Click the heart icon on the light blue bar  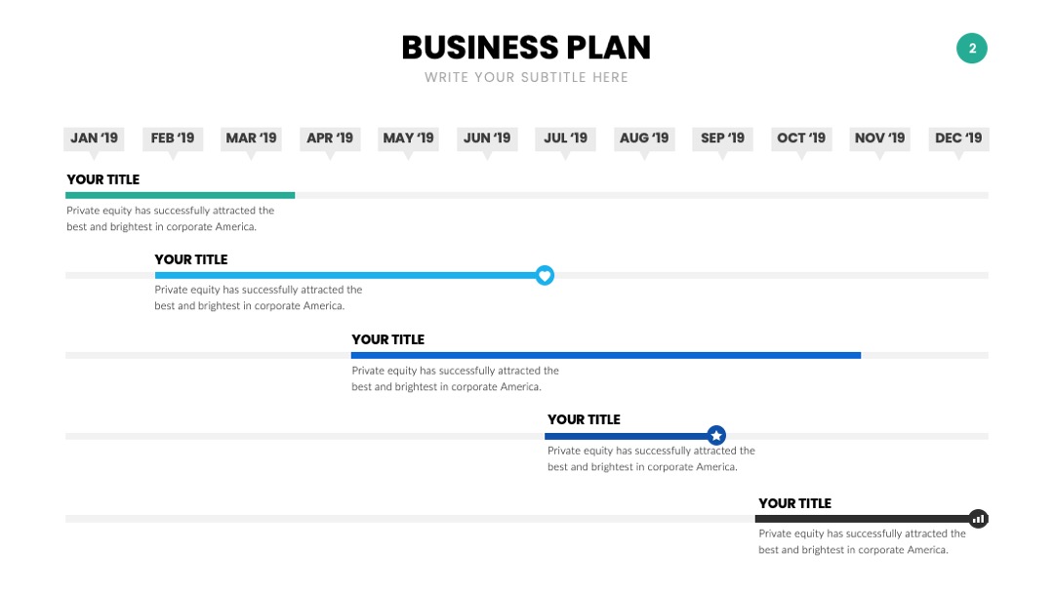pos(545,275)
